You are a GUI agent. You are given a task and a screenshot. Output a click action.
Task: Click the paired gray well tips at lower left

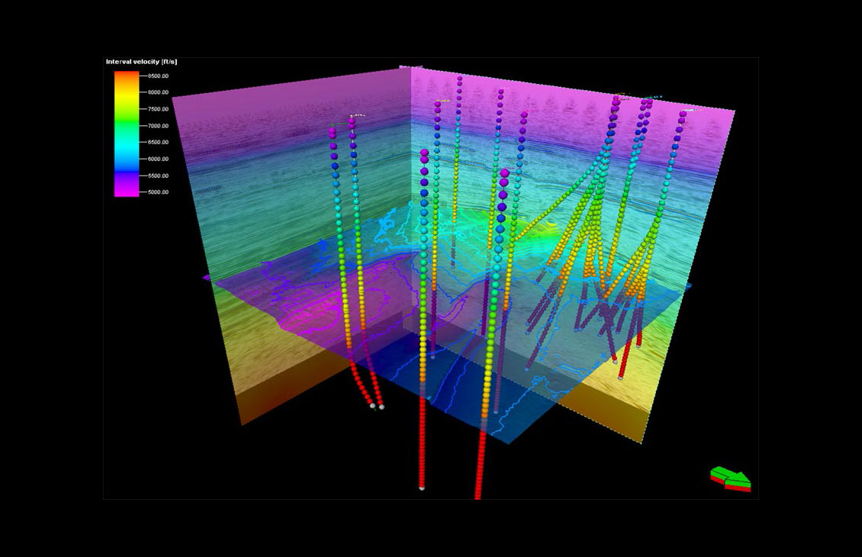(377, 406)
